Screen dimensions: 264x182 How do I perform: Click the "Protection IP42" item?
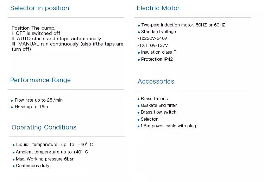(157, 59)
